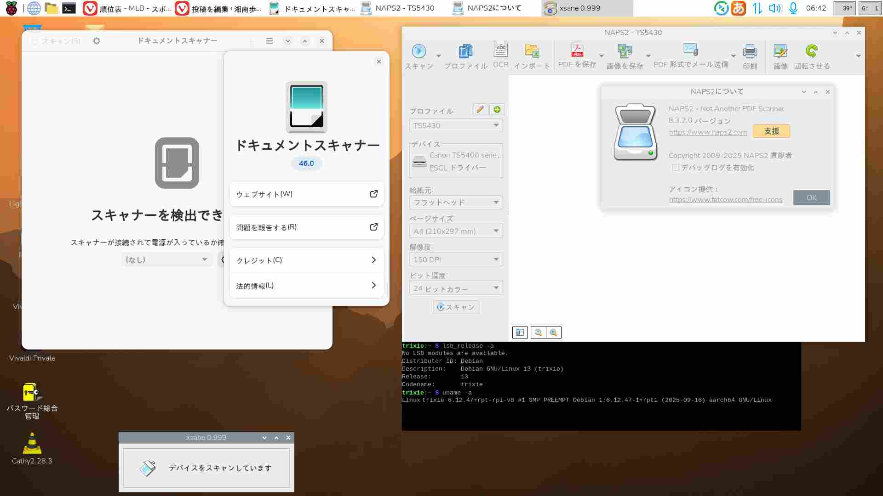Click the 46.0 version badge
The image size is (883, 496).
306,163
